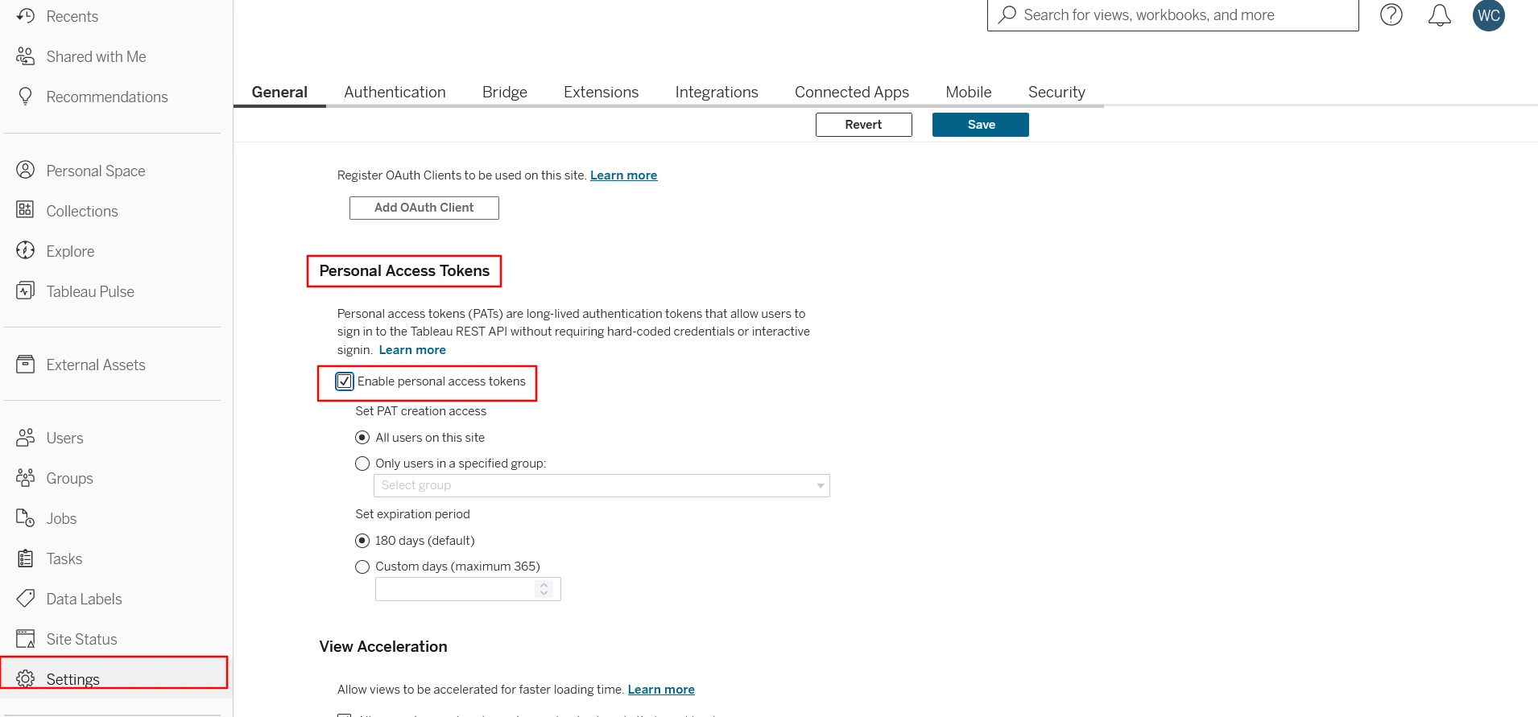Open OAuth Clients Learn more link
Screen dimensions: 1538x717
623,175
